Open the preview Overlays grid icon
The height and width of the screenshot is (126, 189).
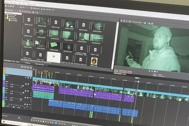(145, 23)
